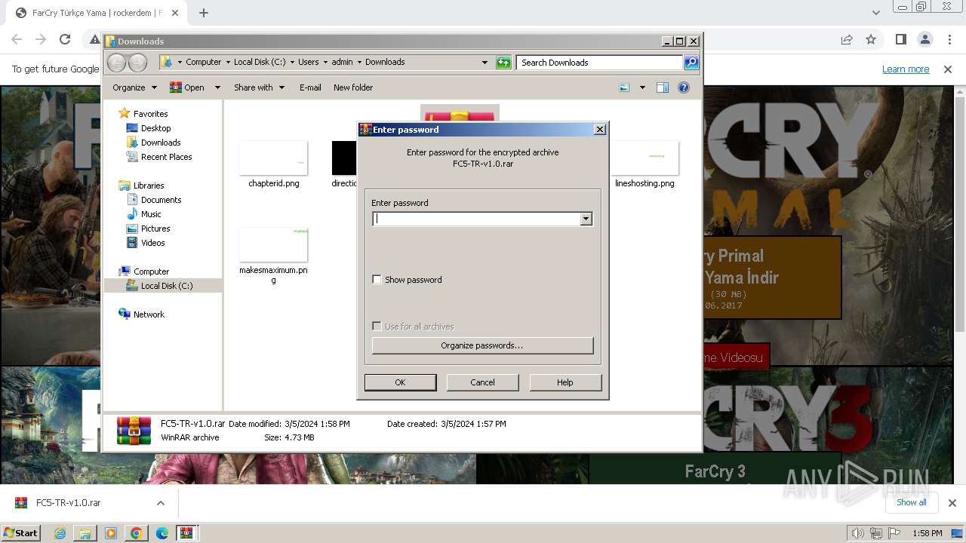The width and height of the screenshot is (966, 543).
Task: Select Libraries in the navigation pane
Action: (149, 186)
